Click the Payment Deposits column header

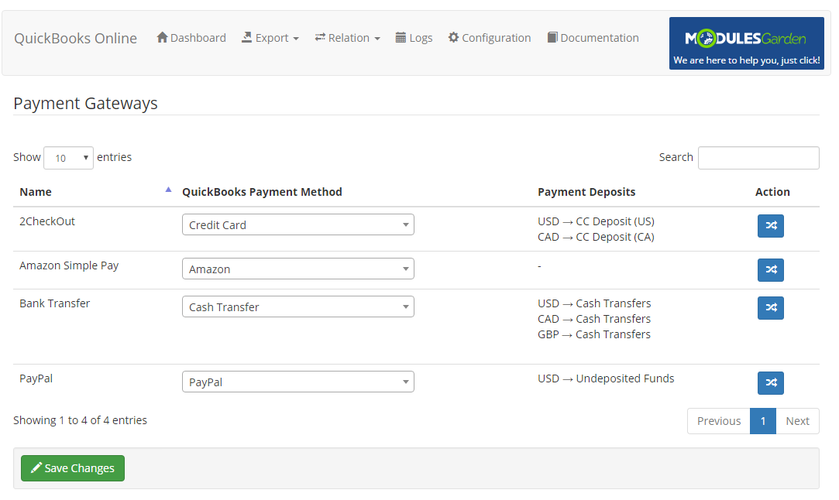point(586,192)
